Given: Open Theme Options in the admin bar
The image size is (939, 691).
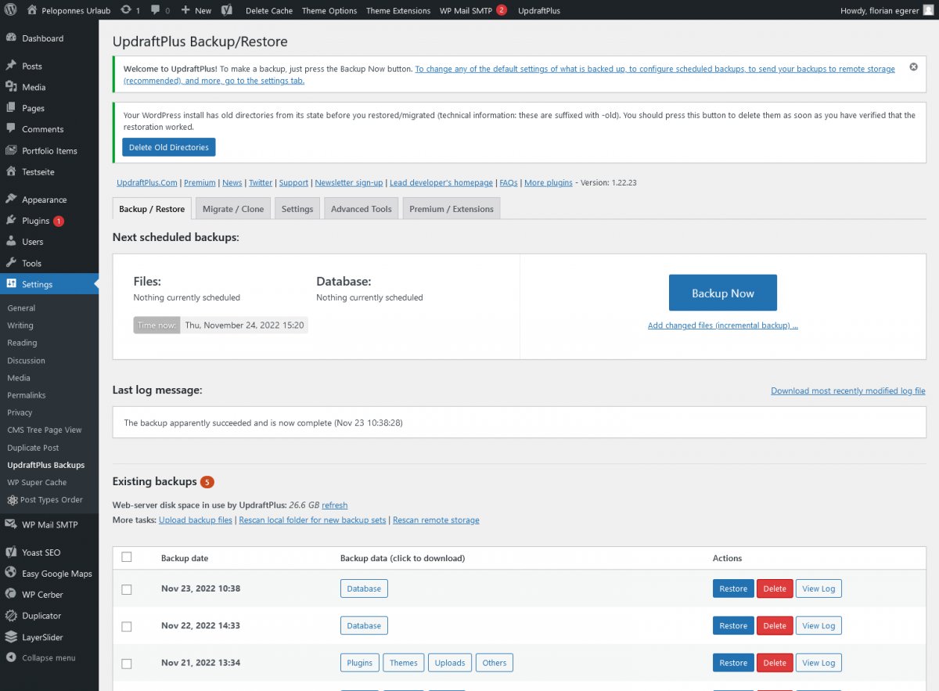Looking at the screenshot, I should [329, 10].
